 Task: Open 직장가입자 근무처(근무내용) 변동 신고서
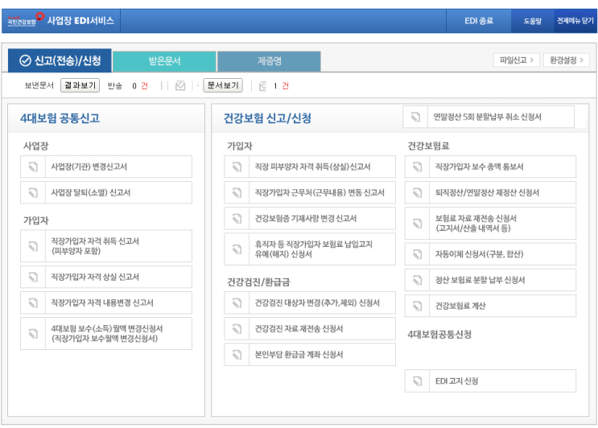(x=310, y=192)
